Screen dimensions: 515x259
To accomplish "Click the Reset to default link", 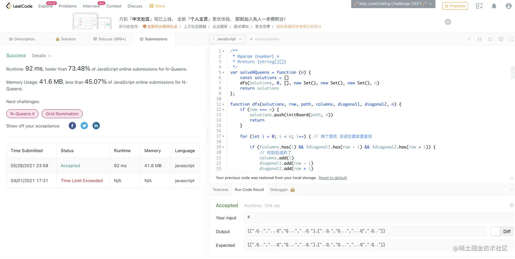I will (x=332, y=178).
